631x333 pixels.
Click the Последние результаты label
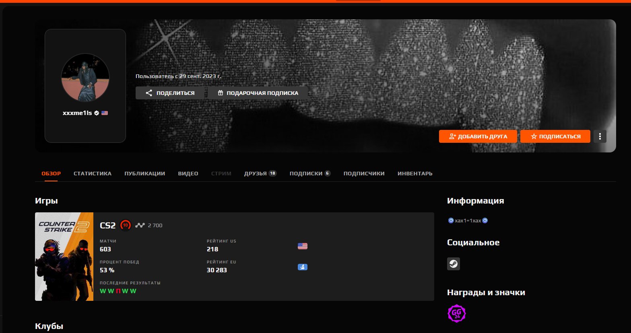tap(130, 283)
